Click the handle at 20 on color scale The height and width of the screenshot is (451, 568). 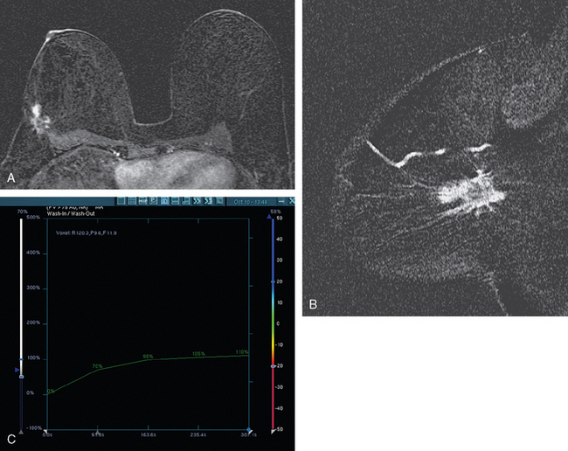tap(274, 282)
